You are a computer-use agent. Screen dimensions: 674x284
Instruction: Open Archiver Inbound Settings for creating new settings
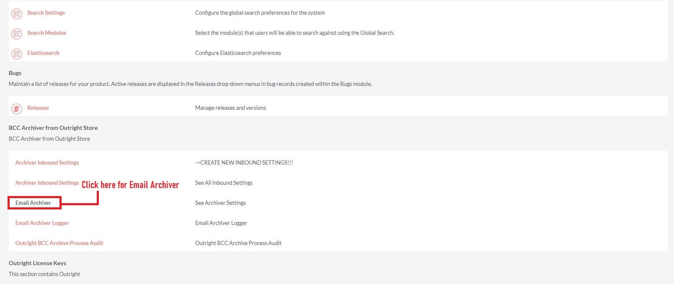click(47, 163)
